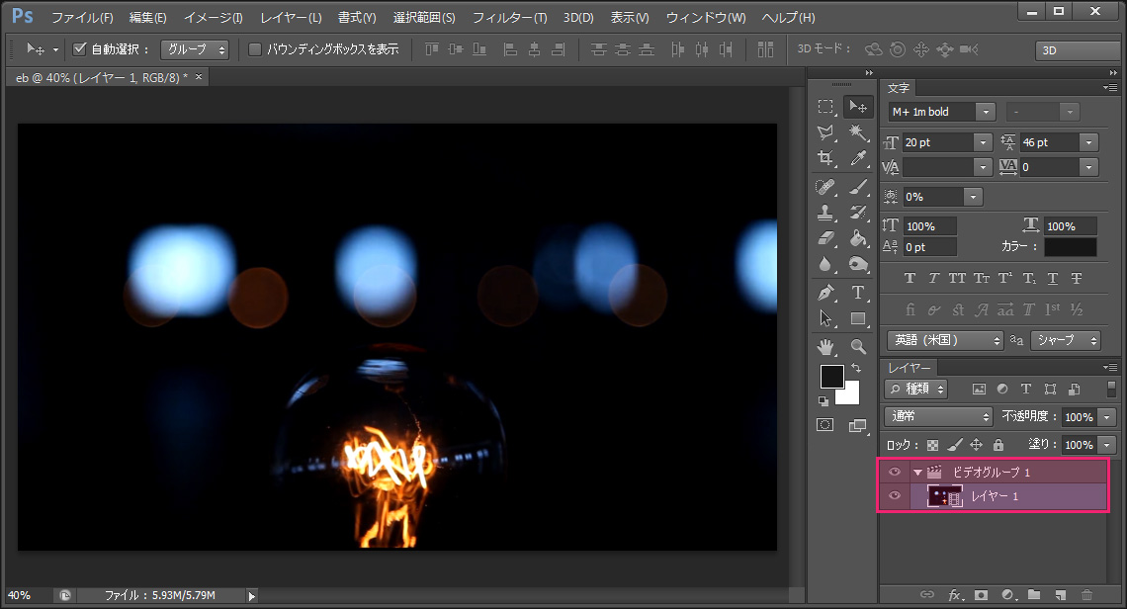
Task: Open the レイヤー(L) menu
Action: tap(291, 18)
